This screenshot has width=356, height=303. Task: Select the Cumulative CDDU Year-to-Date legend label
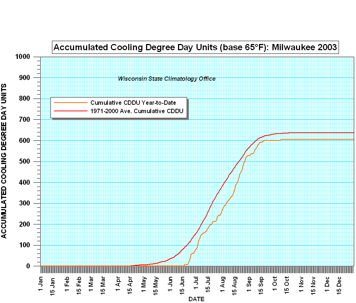[133, 103]
